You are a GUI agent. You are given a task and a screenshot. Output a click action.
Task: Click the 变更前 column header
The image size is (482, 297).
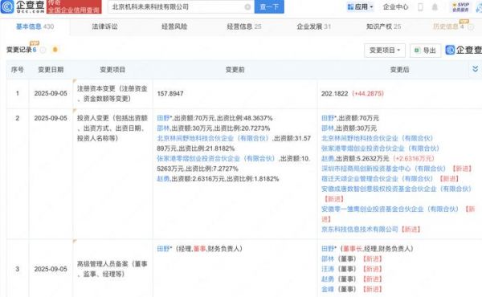click(x=235, y=70)
